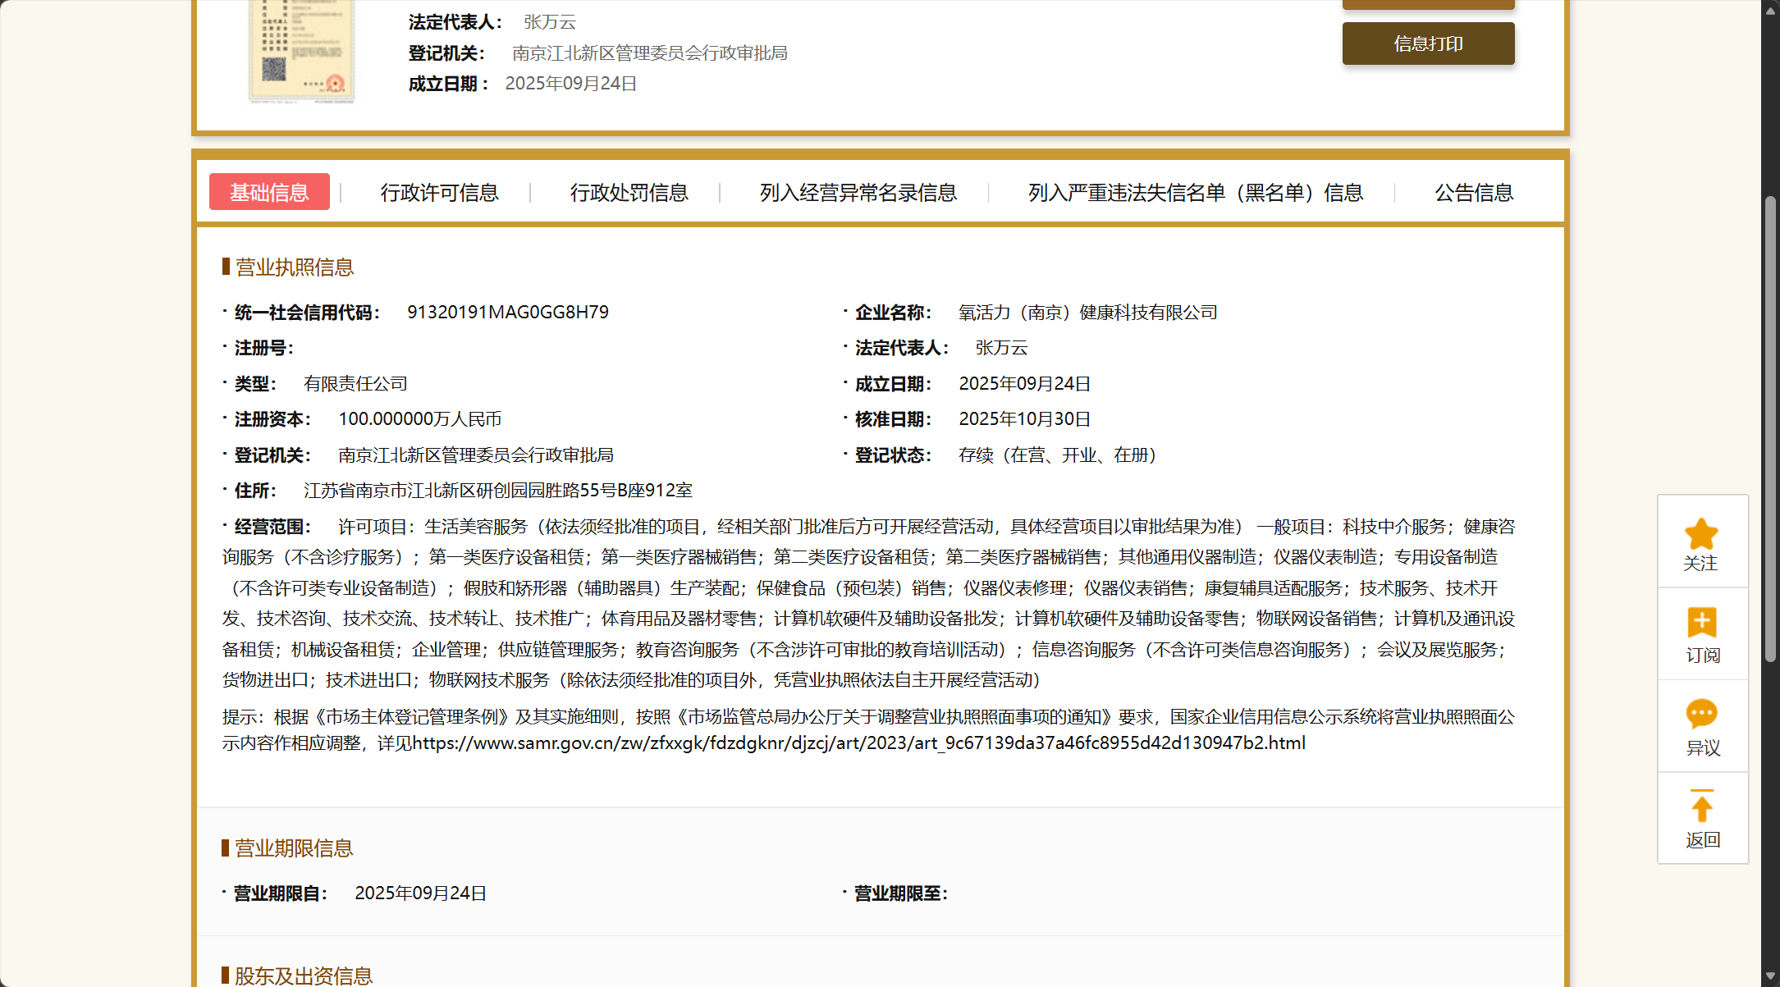
Task: Open the 列入严重违法失信名单（黑名单）信息 tab
Action: click(x=1195, y=193)
